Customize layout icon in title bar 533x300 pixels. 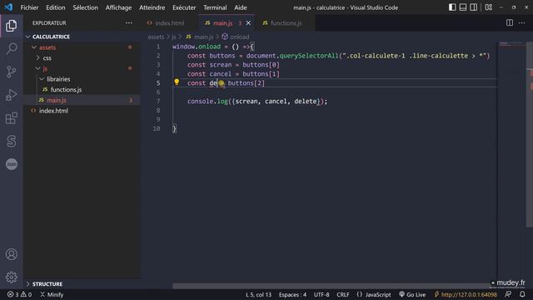coord(489,7)
